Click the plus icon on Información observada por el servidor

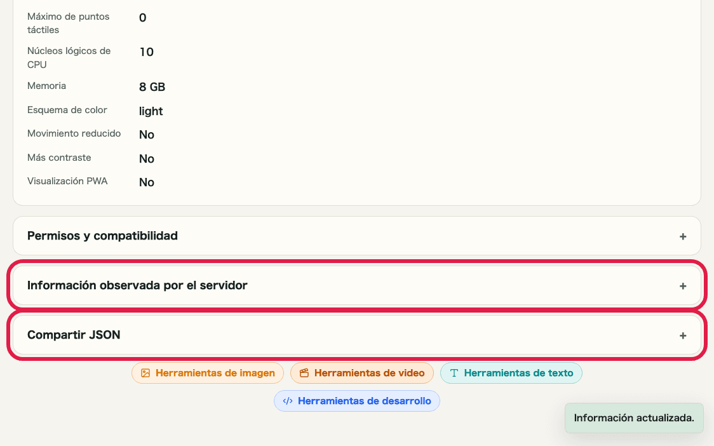click(683, 285)
